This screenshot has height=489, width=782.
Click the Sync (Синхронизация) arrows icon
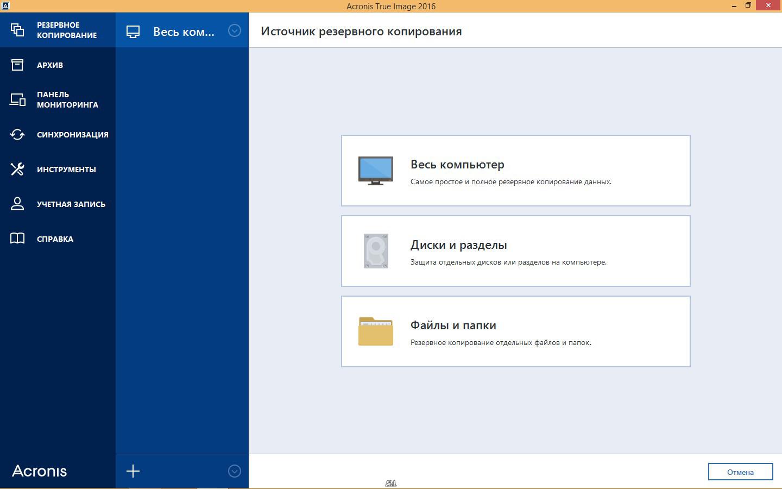tap(17, 134)
